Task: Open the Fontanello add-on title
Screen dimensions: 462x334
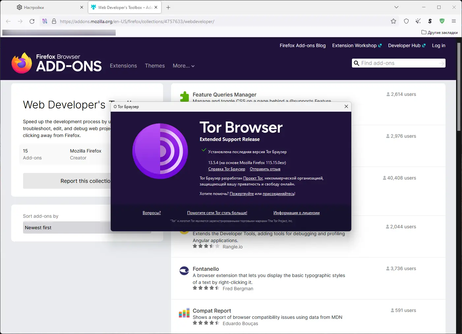Action: coord(206,269)
